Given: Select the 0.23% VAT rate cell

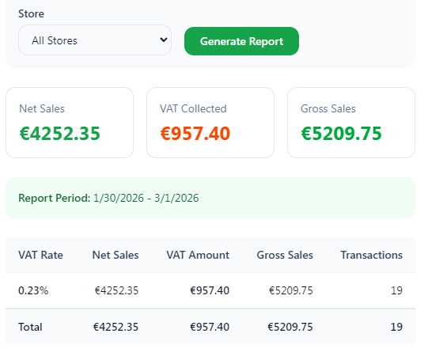Looking at the screenshot, I should 33,290.
